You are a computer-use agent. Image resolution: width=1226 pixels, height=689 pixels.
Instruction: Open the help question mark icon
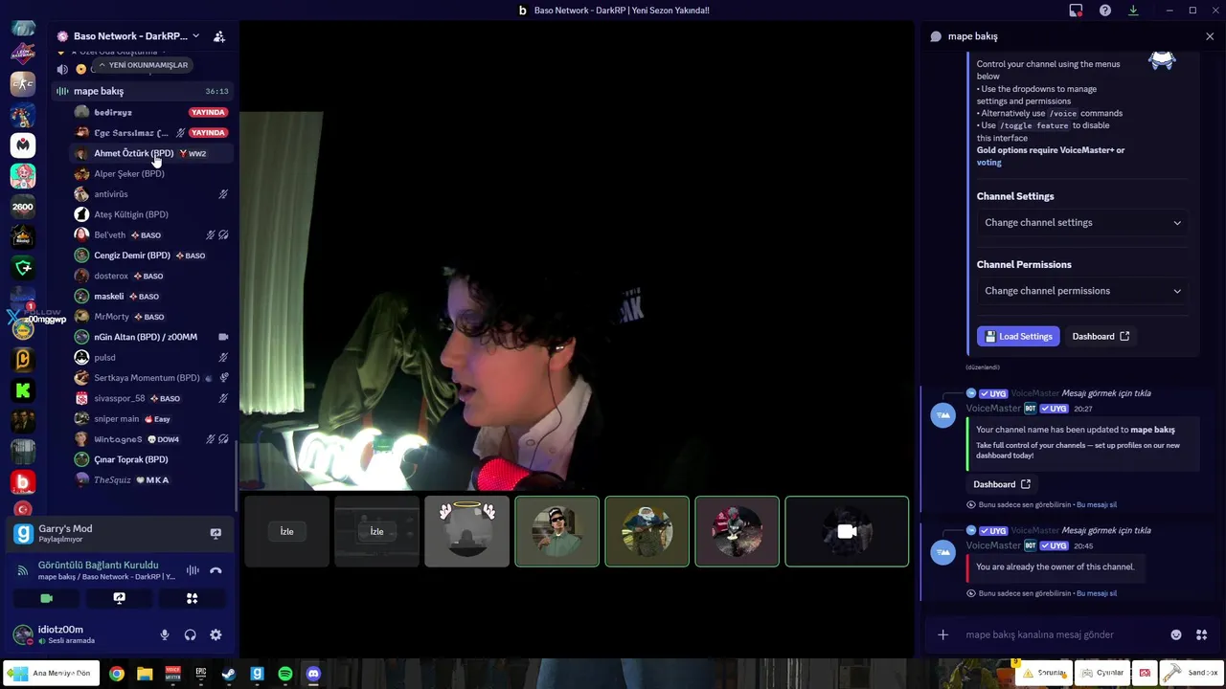click(x=1105, y=11)
